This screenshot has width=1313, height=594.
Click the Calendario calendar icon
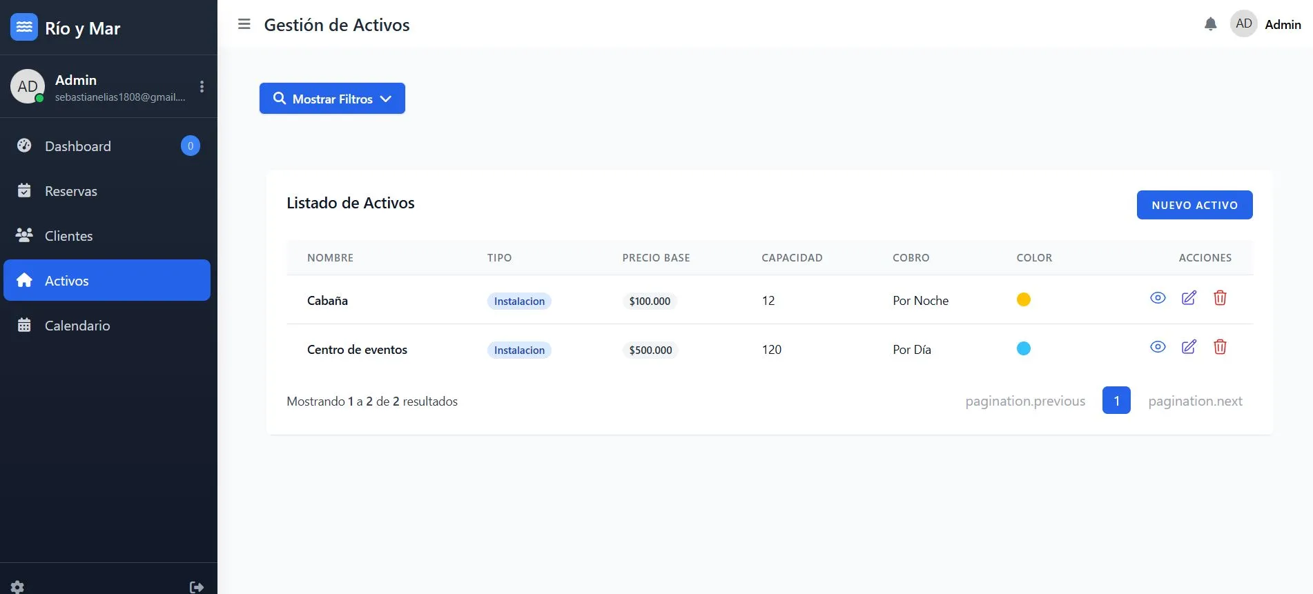(24, 325)
